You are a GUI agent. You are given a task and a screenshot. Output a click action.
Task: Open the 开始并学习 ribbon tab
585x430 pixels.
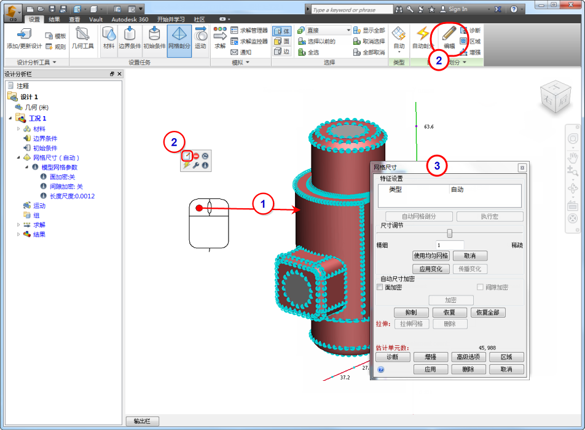(171, 20)
